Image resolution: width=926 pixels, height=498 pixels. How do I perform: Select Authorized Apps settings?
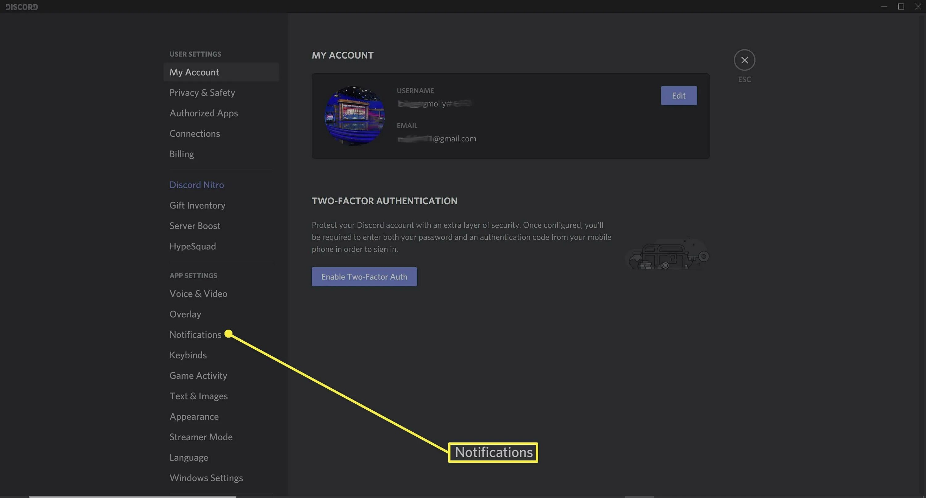pos(204,113)
